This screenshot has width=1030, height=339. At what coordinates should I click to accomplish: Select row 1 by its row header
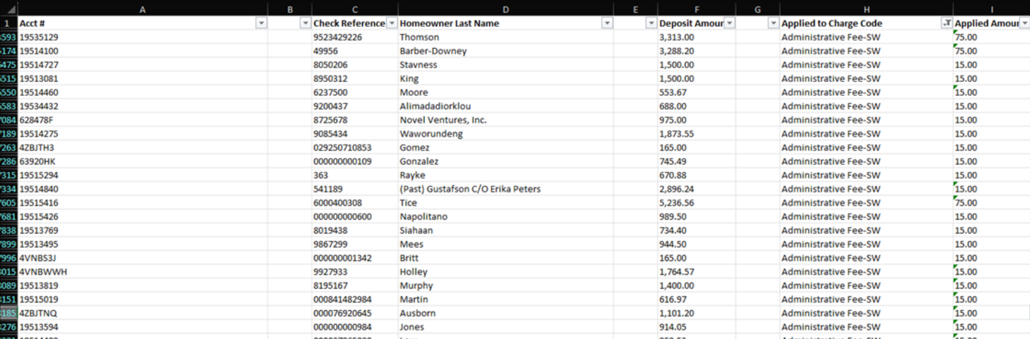[x=8, y=23]
